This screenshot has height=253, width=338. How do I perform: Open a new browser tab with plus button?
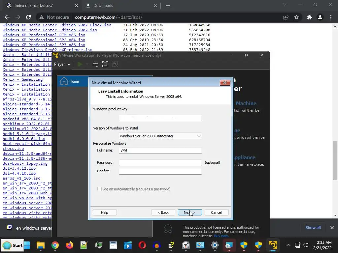(168, 6)
